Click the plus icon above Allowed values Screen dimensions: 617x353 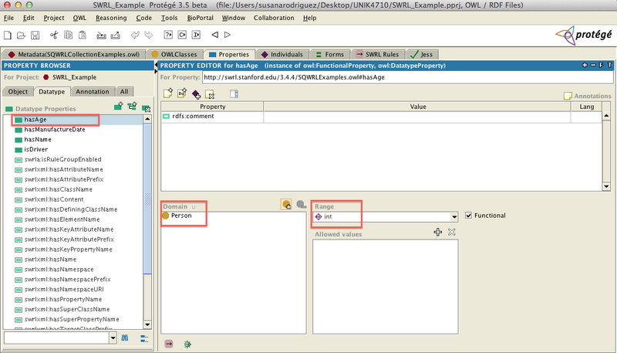click(437, 232)
